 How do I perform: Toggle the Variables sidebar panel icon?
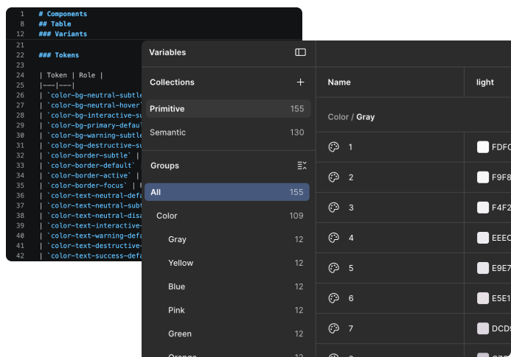pyautogui.click(x=300, y=52)
